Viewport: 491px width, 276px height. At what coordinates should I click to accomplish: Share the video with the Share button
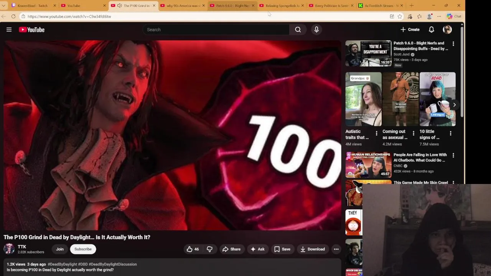[x=231, y=249]
